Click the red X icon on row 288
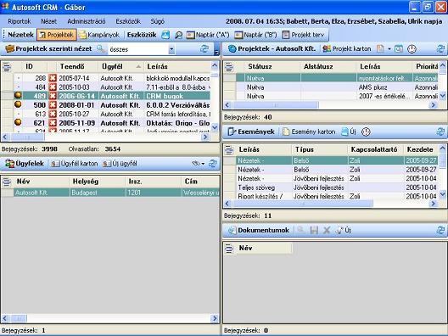Screen dimensions: 448x336 point(53,78)
